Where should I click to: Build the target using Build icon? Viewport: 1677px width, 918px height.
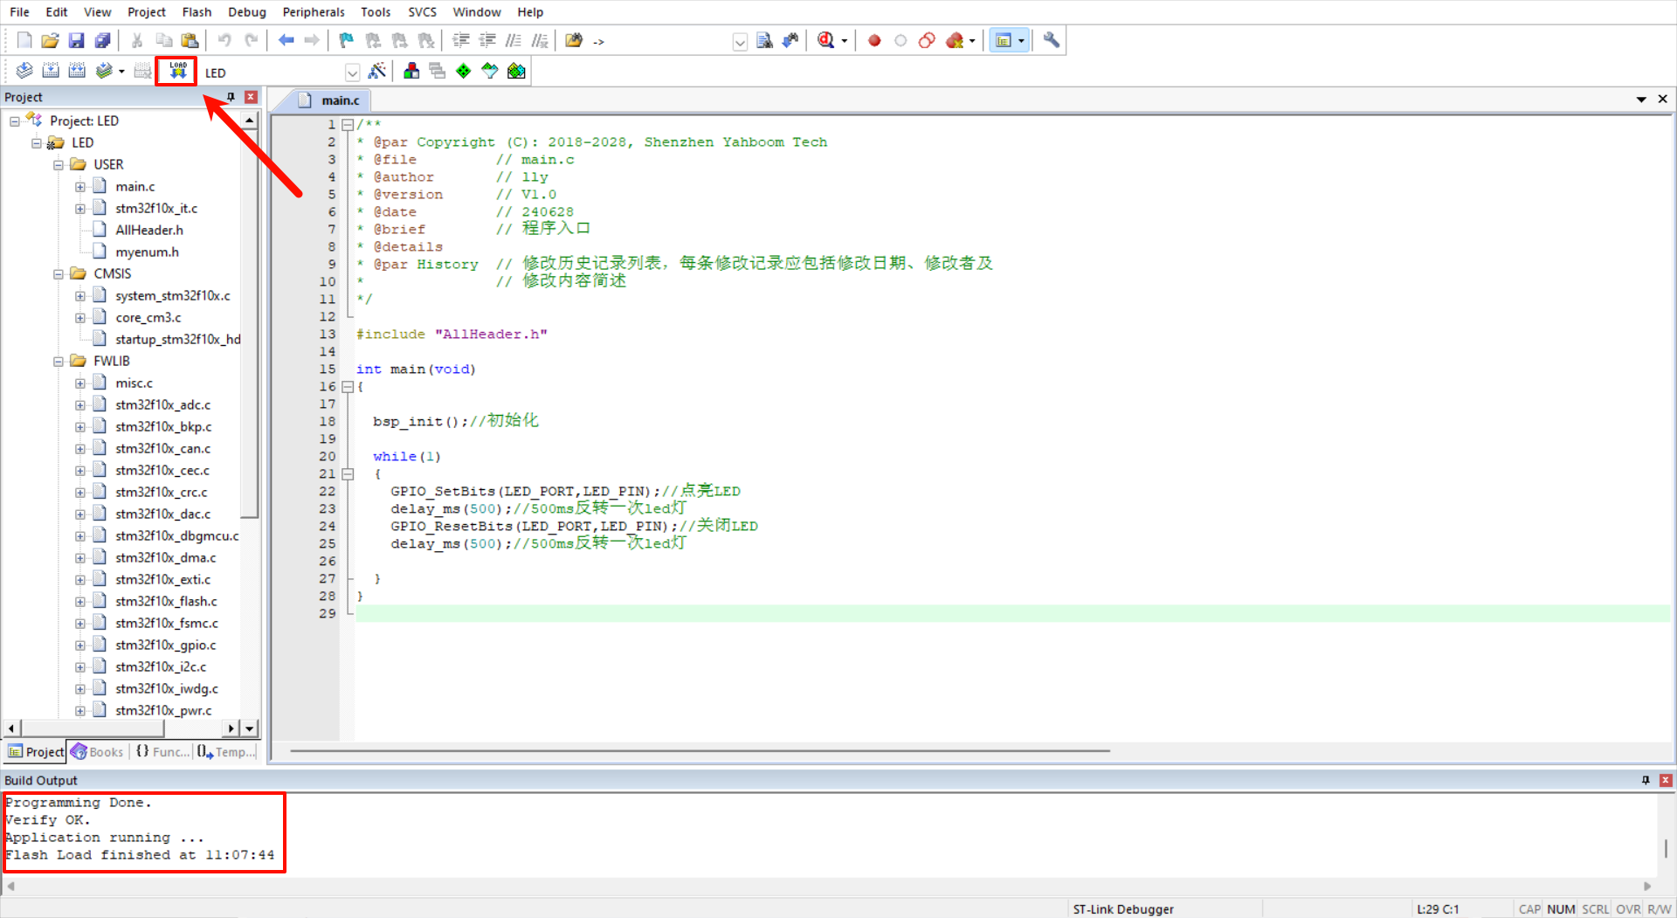coord(51,71)
